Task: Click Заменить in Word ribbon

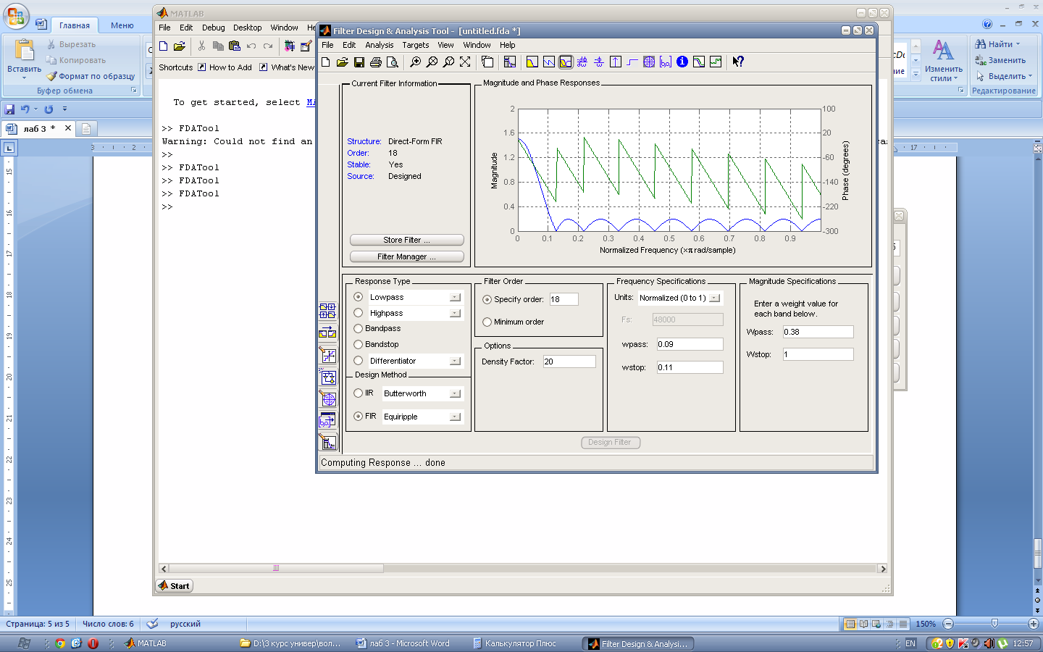Action: 1000,60
